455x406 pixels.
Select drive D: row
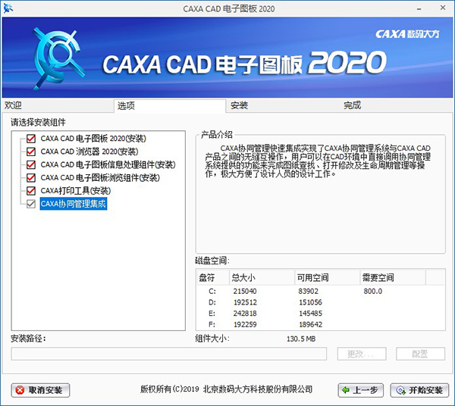(321, 302)
